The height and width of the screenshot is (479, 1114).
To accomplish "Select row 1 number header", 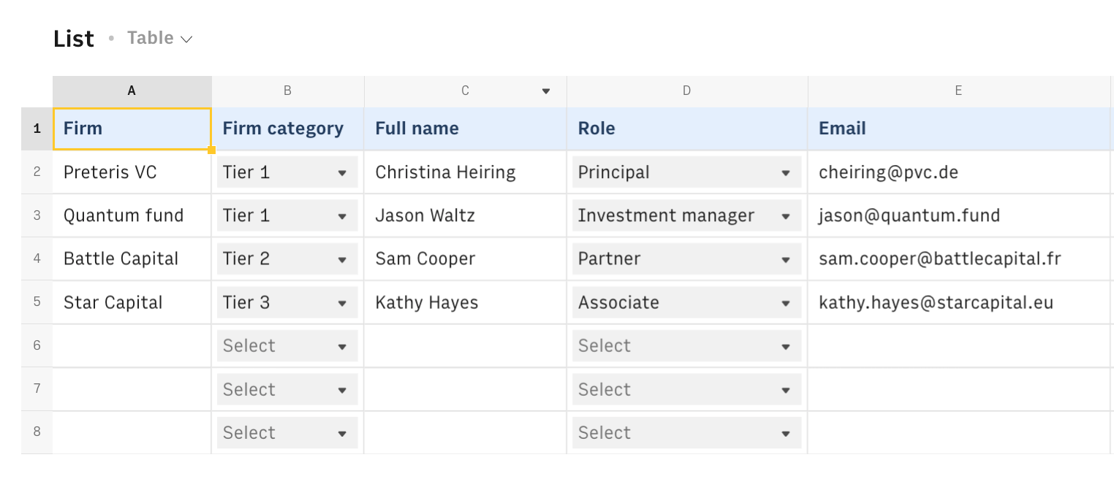I will tap(37, 129).
